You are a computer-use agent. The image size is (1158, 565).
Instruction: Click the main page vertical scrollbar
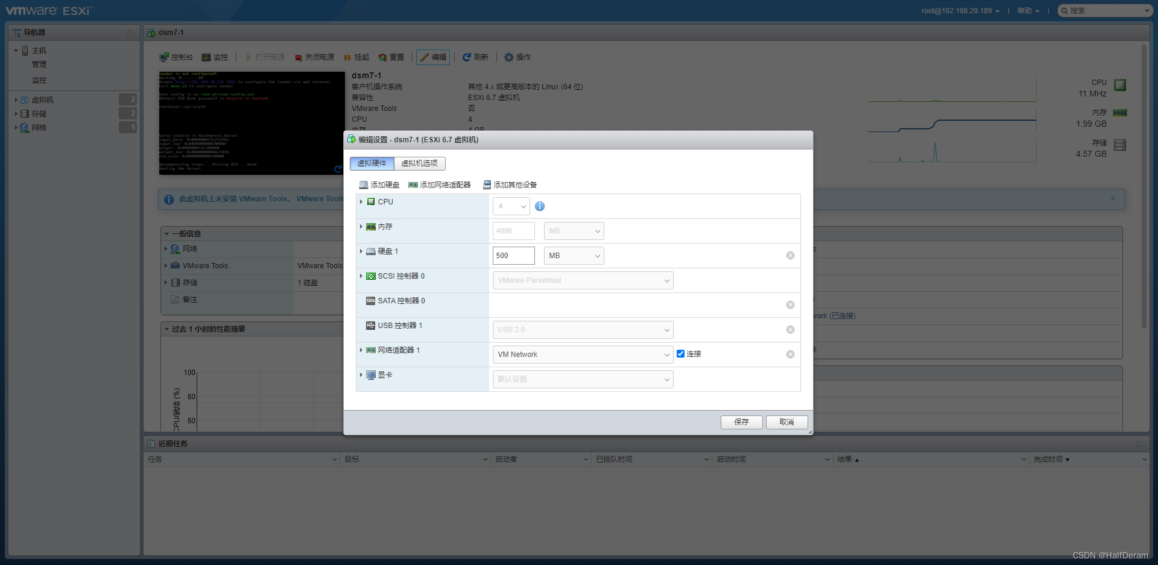pos(1144,187)
